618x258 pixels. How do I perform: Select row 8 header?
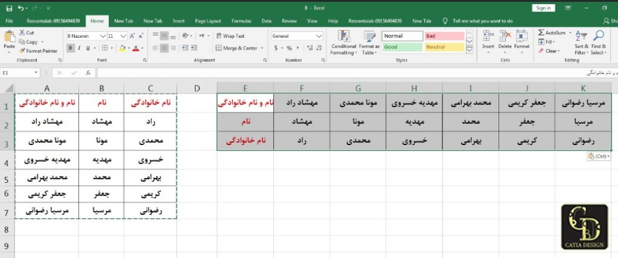coord(7,229)
